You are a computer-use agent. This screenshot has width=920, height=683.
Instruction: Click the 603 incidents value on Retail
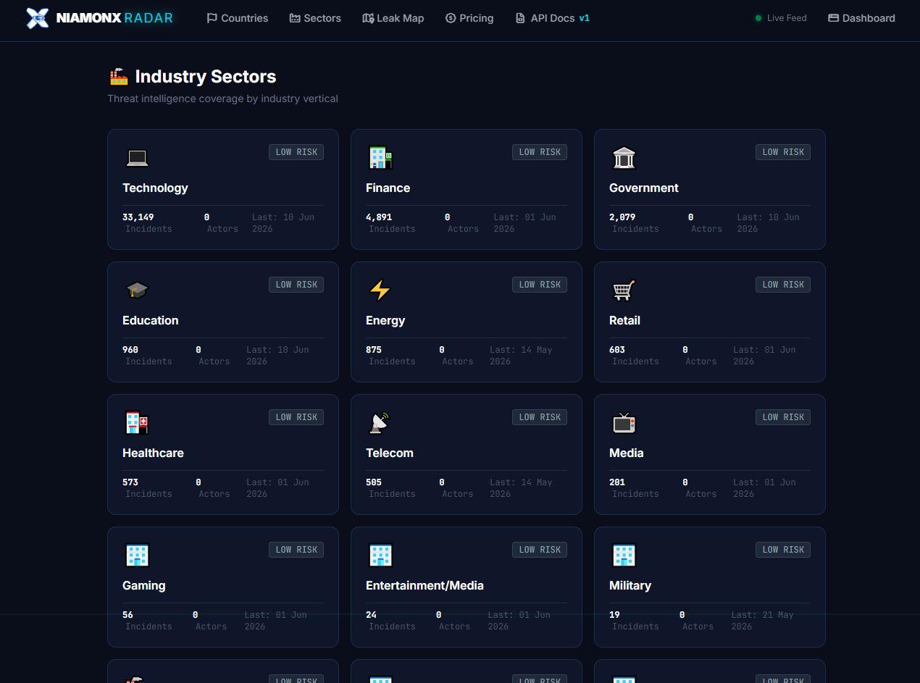tap(617, 350)
